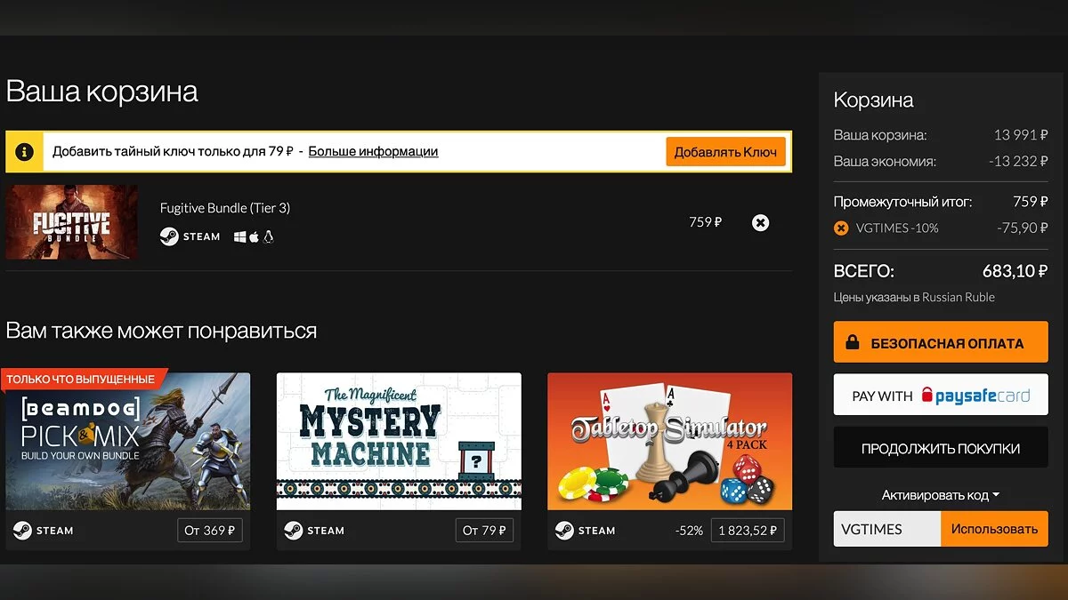Image resolution: width=1068 pixels, height=600 pixels.
Task: Click Steam icon on Beamdog Pick & Mix card
Action: coord(22,531)
